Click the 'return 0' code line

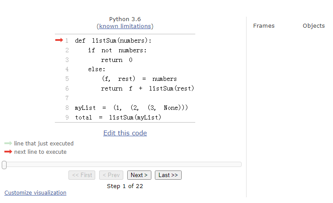[116, 60]
